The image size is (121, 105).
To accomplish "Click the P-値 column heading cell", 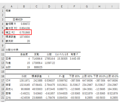I will click(x=62, y=76).
